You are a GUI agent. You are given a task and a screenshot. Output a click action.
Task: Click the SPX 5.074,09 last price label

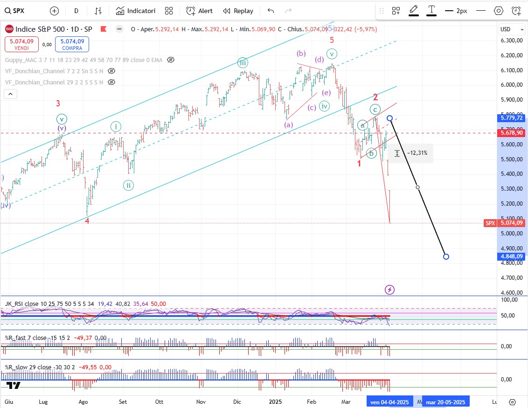click(x=505, y=223)
